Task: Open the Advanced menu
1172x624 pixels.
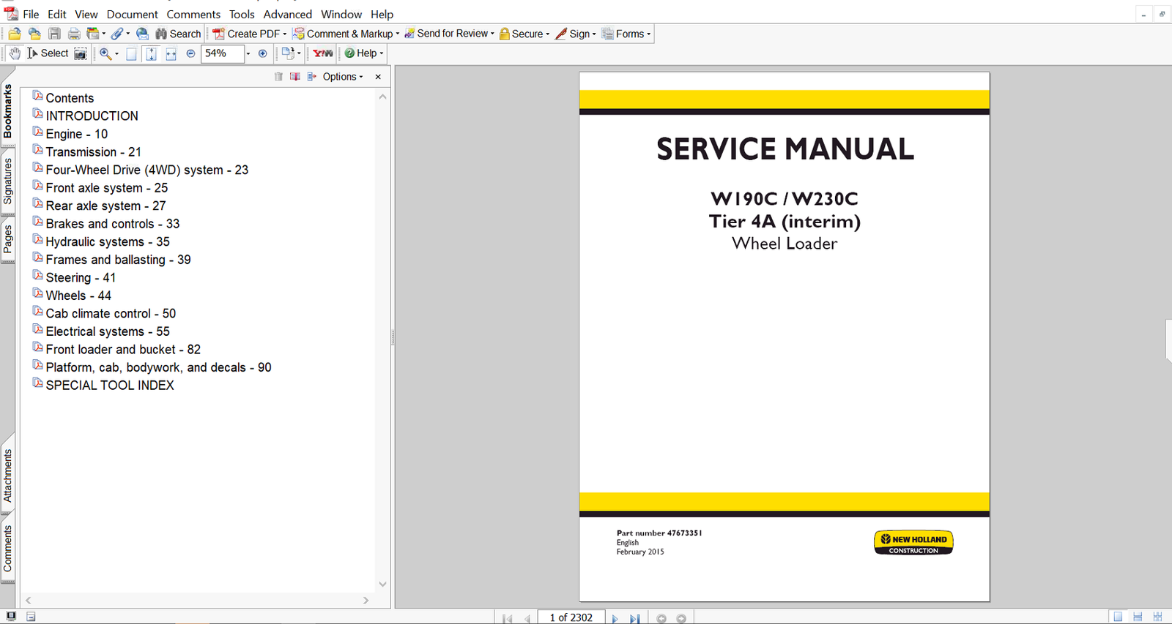Action: pyautogui.click(x=287, y=14)
